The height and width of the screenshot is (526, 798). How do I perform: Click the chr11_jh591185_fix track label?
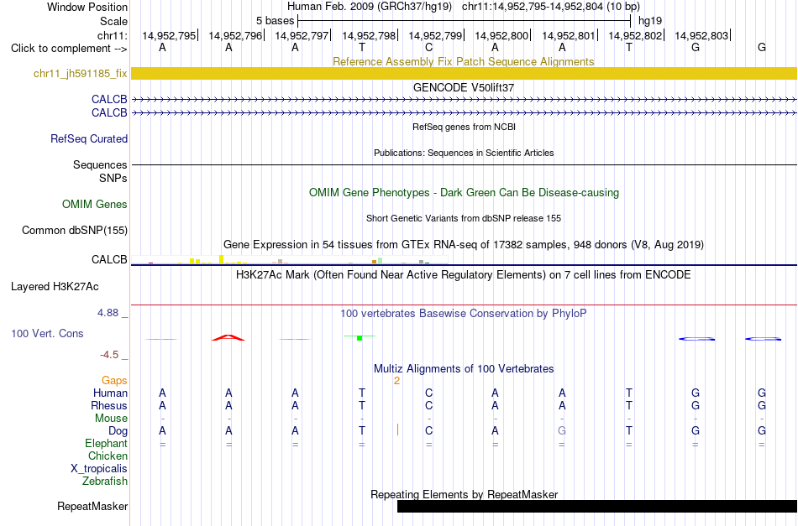(81, 74)
